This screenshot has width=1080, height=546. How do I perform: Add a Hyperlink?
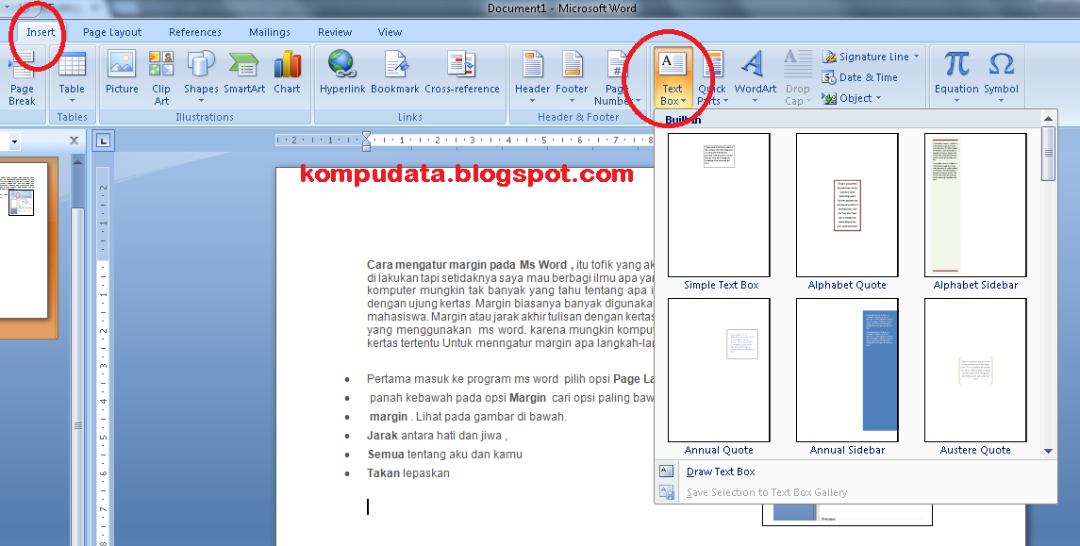pyautogui.click(x=342, y=73)
